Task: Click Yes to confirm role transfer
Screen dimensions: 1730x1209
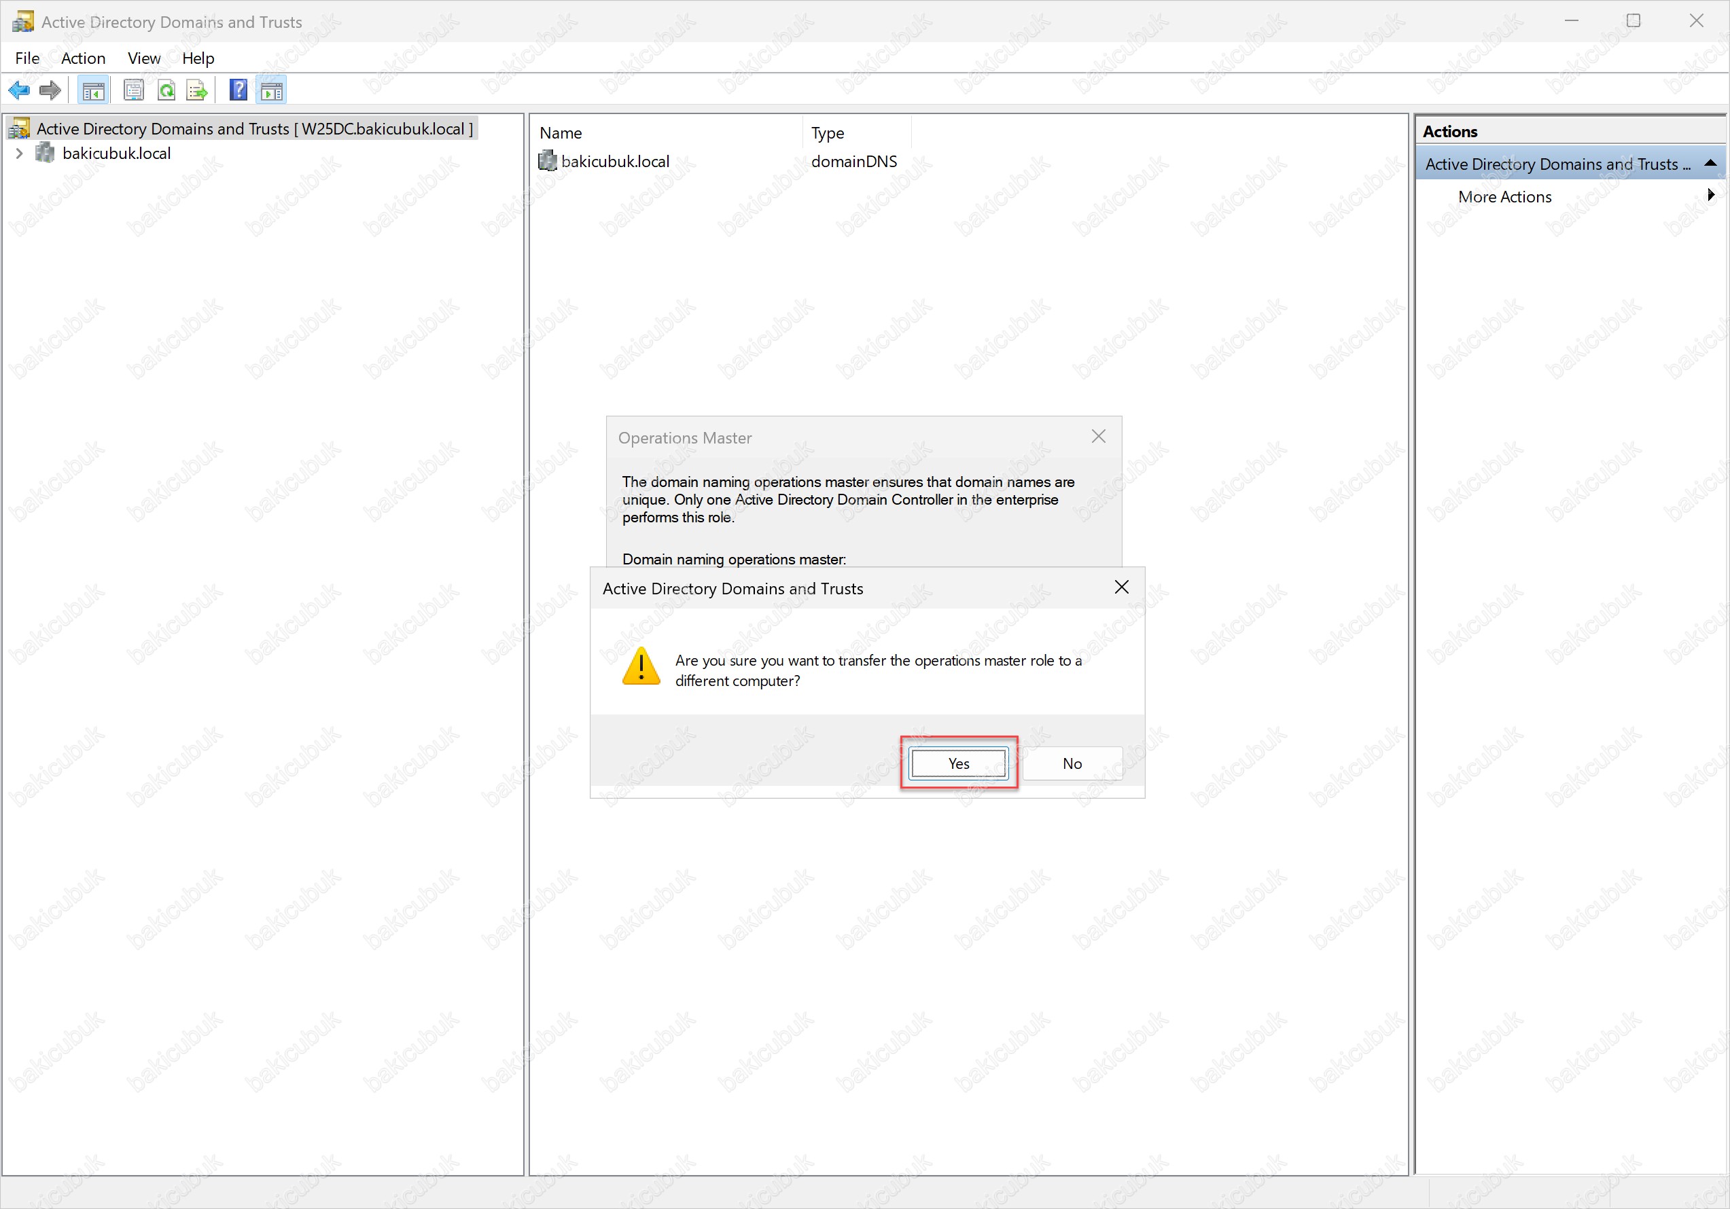Action: point(959,763)
